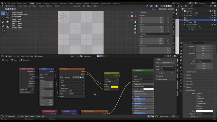Screen dimensions: 217x122
Task: Select the Add Cube tool
Action: coord(3,31)
